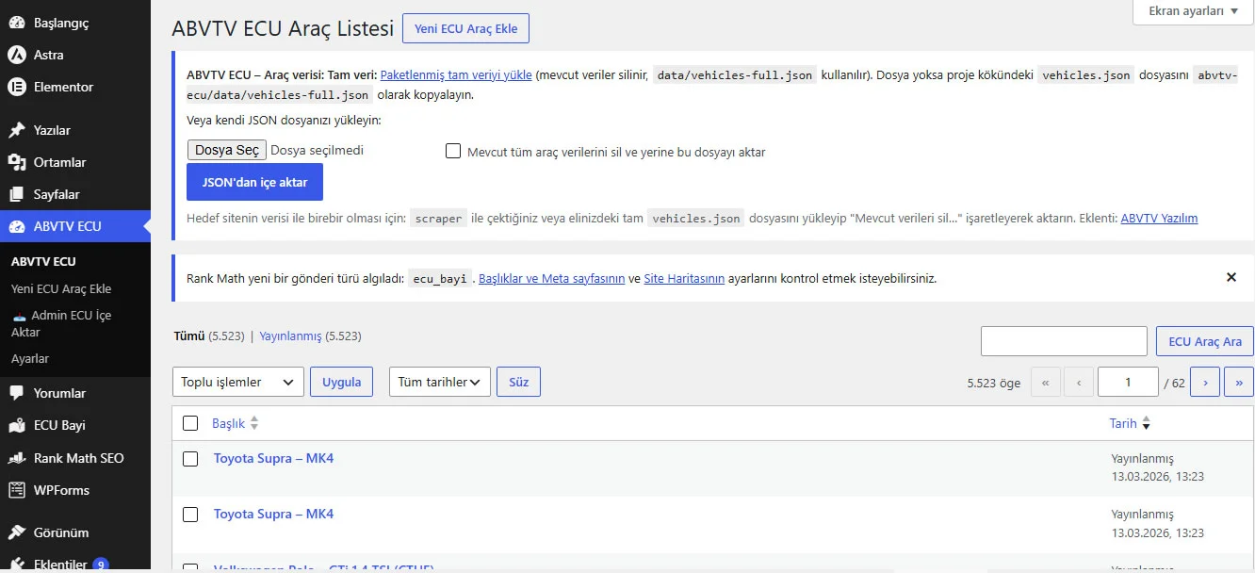This screenshot has width=1255, height=573.
Task: Click the Uygula button
Action: [341, 382]
